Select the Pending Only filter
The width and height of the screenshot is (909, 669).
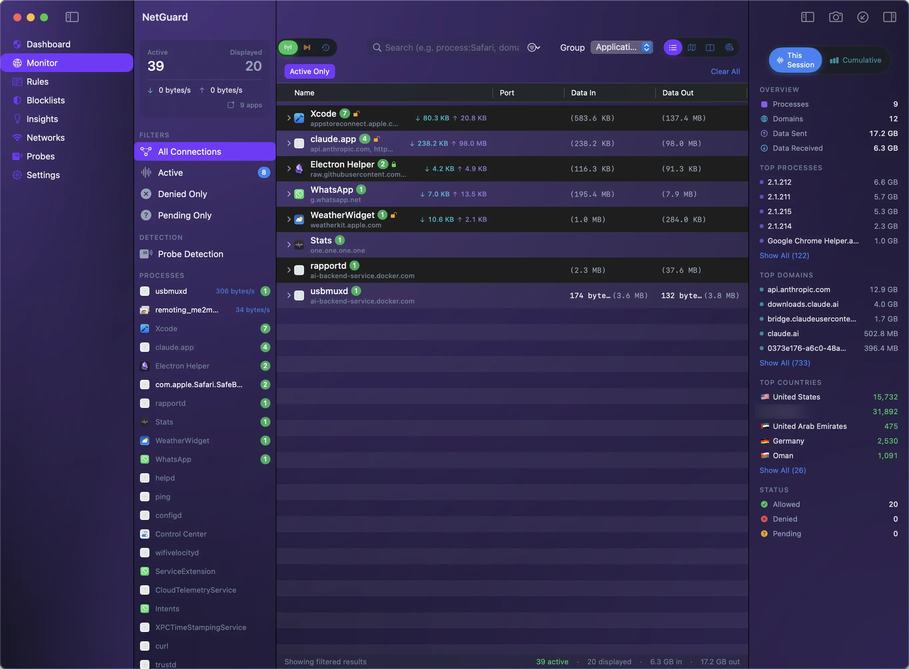(205, 215)
